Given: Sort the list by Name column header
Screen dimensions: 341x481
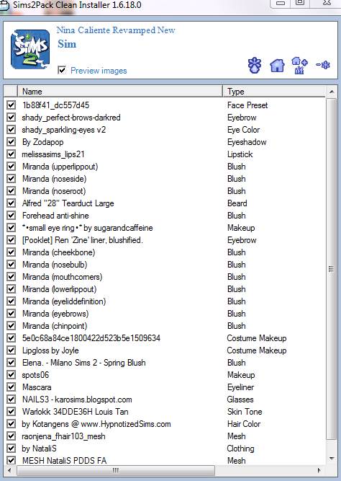Looking at the screenshot, I should pyautogui.click(x=120, y=92).
